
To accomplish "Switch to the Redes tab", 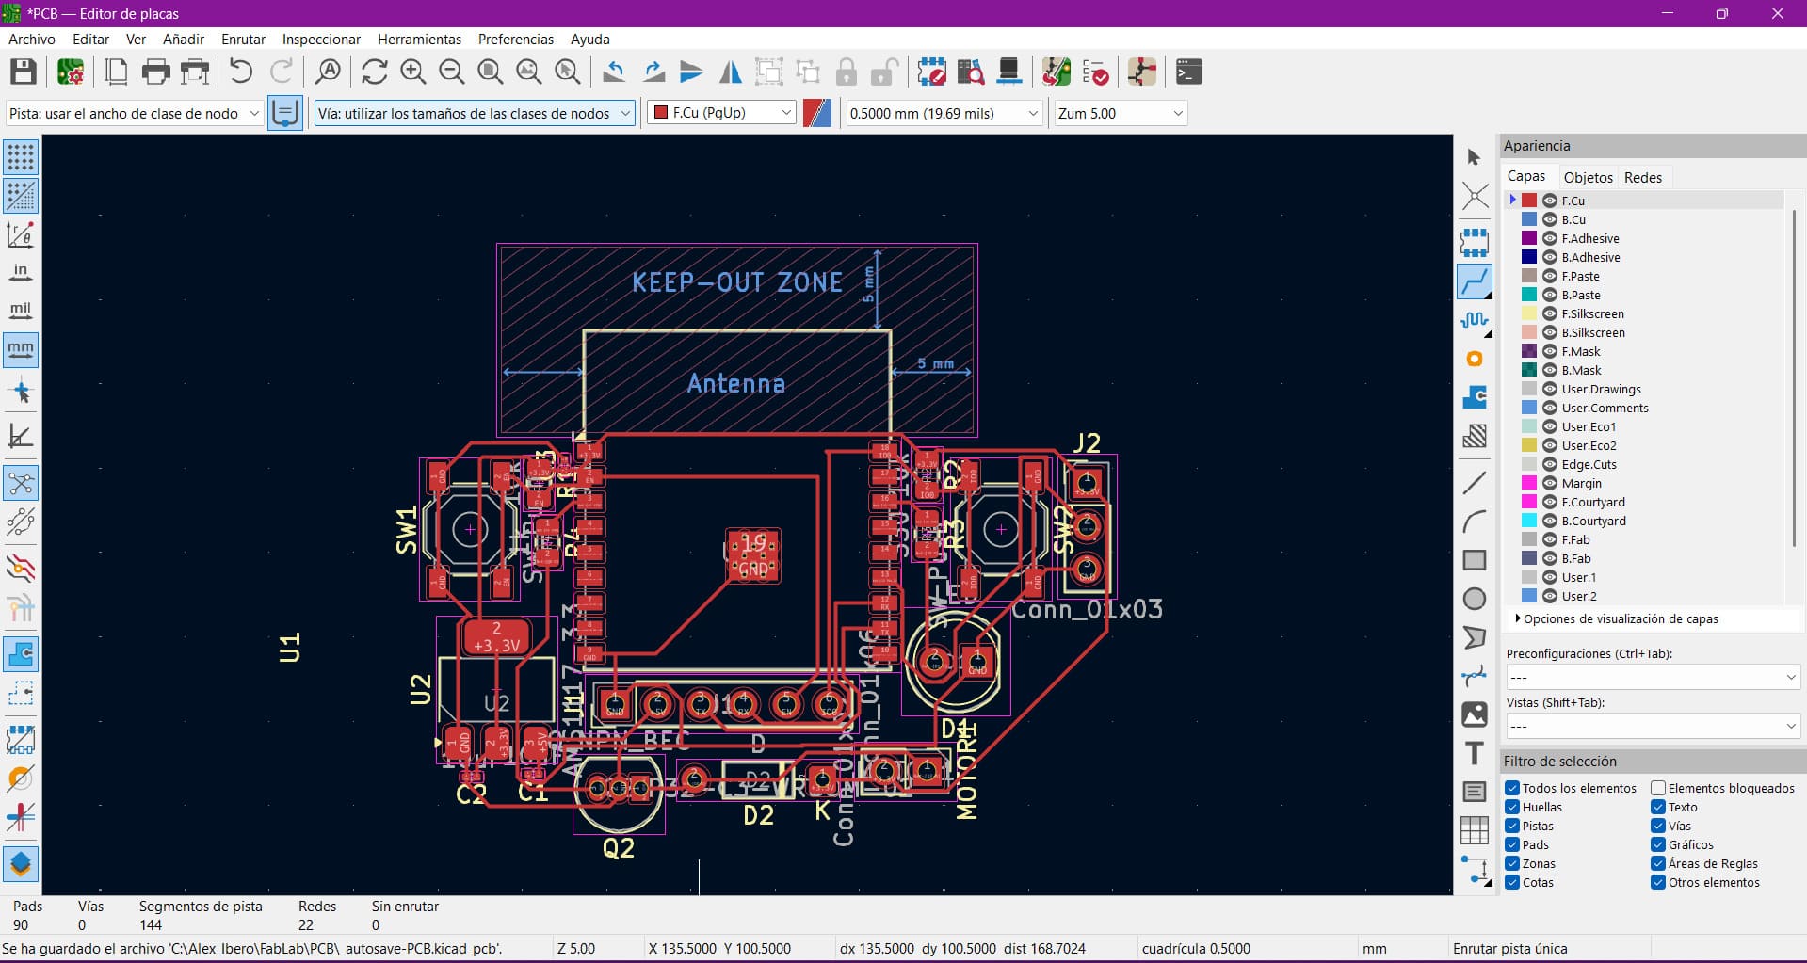I will [x=1643, y=177].
